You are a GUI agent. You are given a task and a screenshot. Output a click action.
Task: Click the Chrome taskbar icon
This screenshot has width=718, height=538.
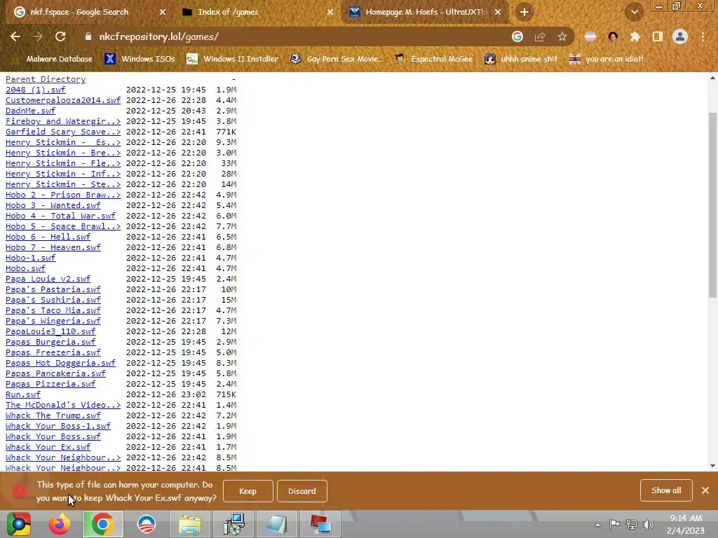tap(102, 524)
